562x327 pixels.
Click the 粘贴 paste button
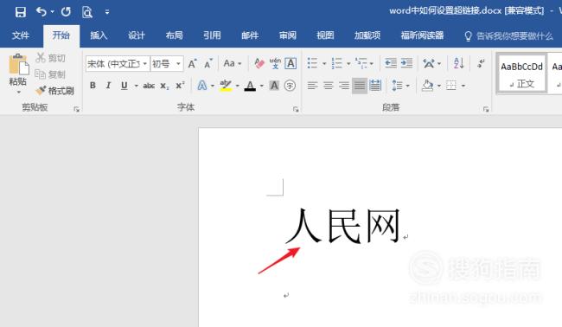(x=17, y=74)
